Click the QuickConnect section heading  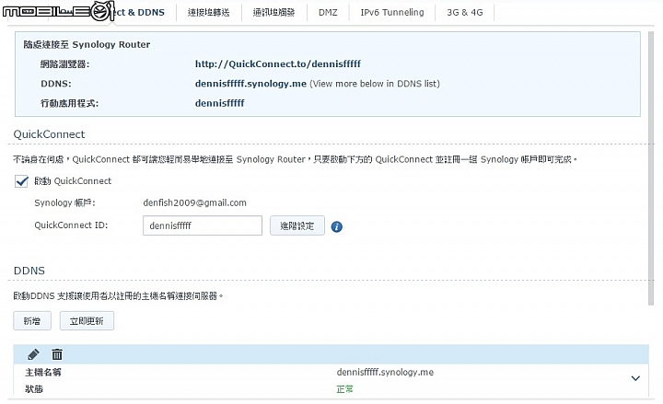click(x=49, y=134)
